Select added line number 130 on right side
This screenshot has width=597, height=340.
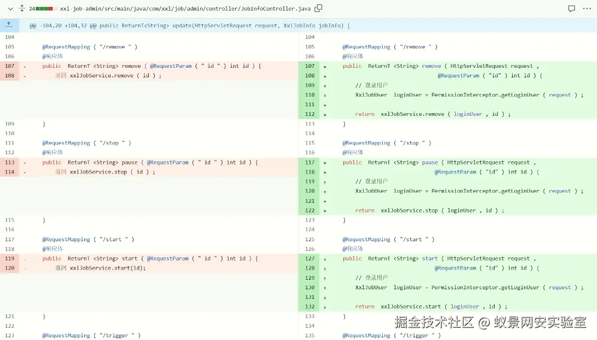click(310, 287)
